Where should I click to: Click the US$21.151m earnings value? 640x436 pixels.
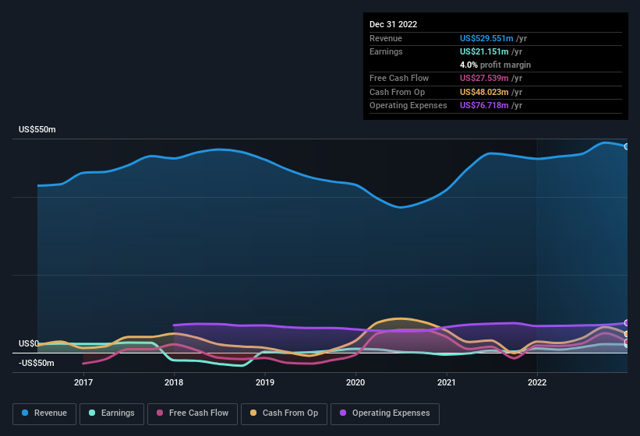484,51
